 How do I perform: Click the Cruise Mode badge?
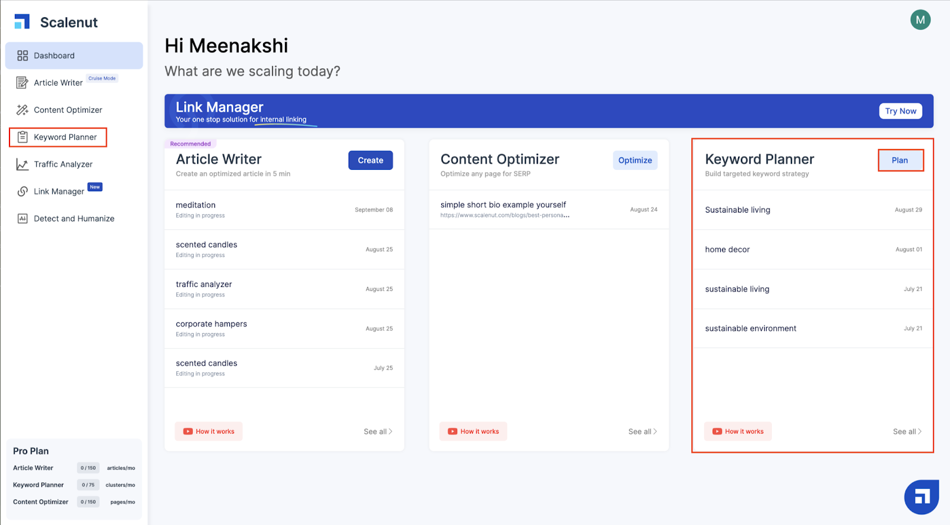pos(102,78)
